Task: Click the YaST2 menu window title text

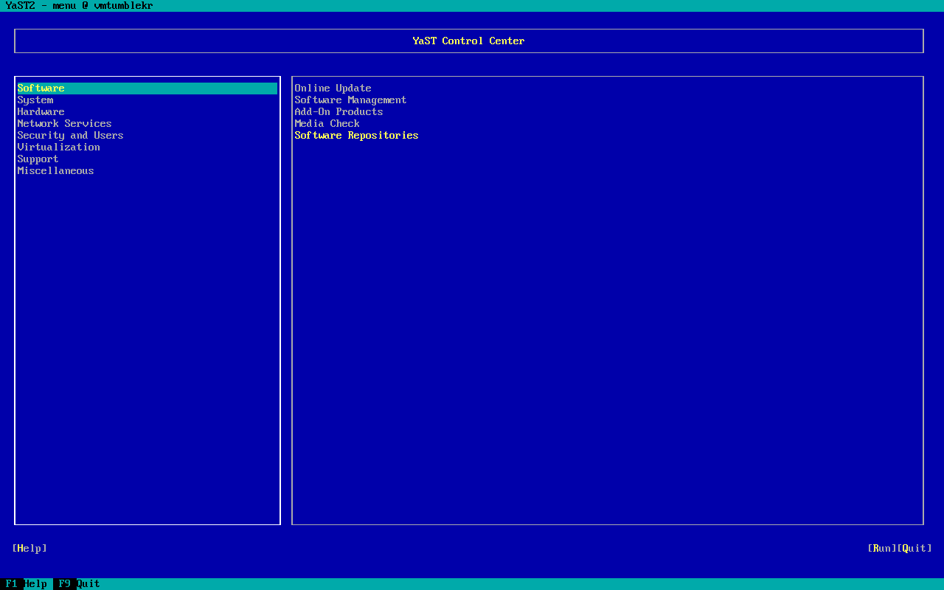Action: point(79,6)
